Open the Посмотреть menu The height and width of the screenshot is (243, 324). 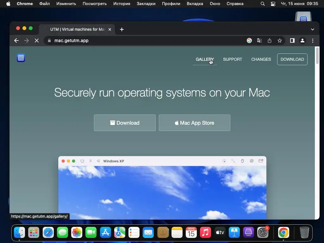pos(95,4)
